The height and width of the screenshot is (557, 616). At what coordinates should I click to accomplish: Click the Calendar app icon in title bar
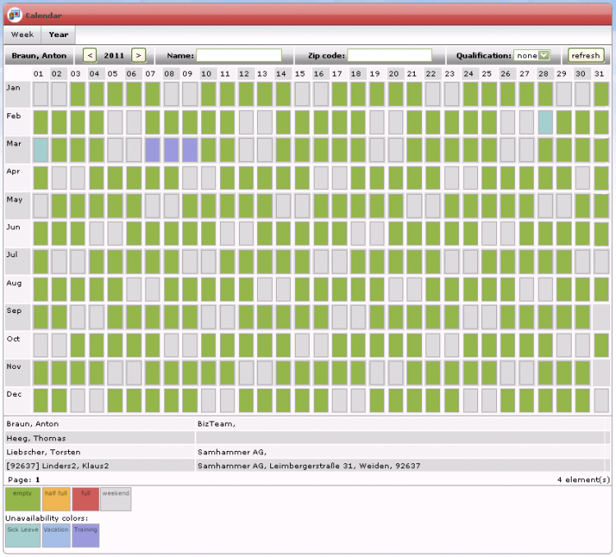coord(14,13)
